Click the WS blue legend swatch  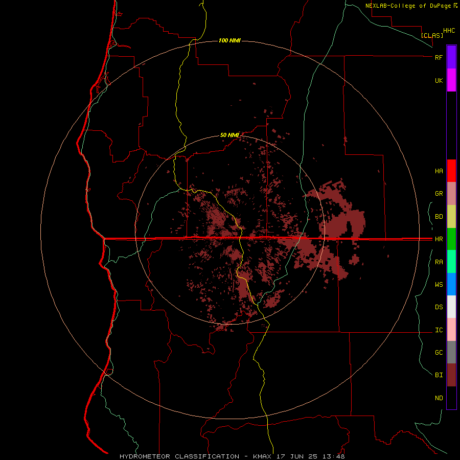pos(451,284)
